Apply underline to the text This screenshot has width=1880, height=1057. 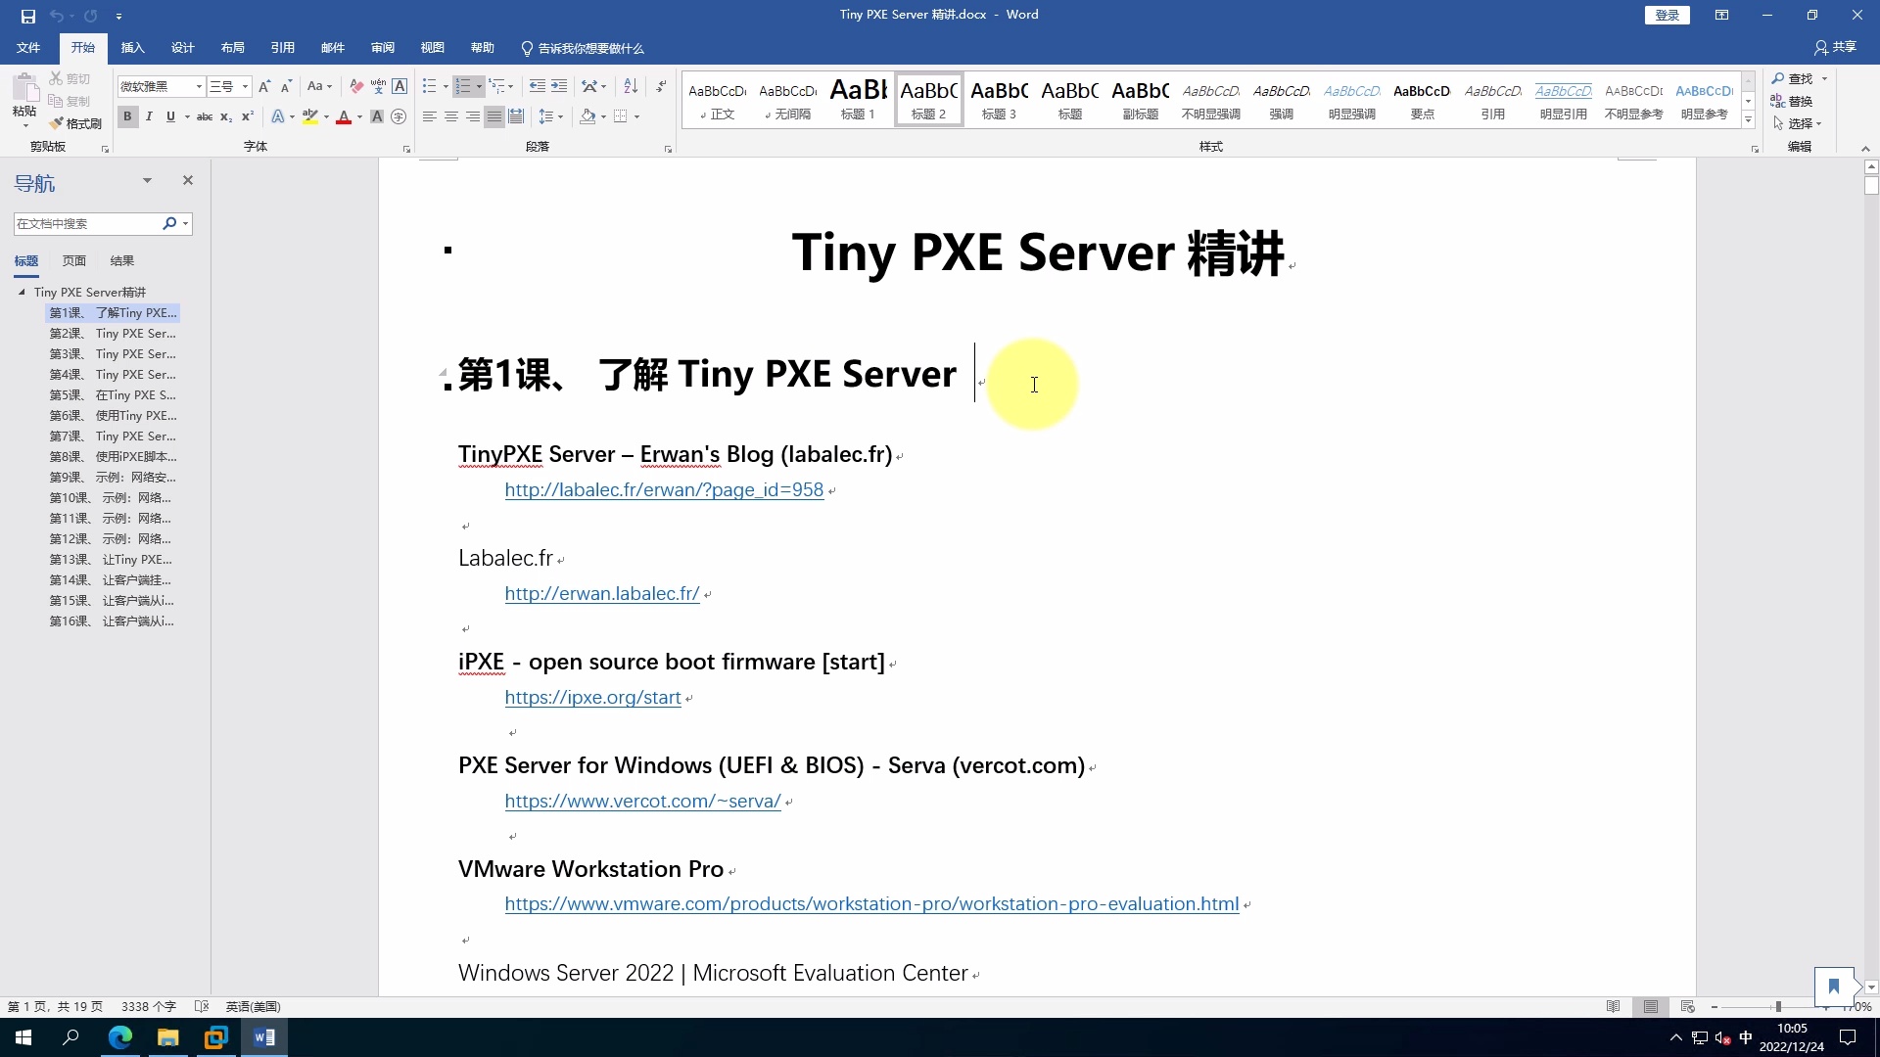coord(169,116)
